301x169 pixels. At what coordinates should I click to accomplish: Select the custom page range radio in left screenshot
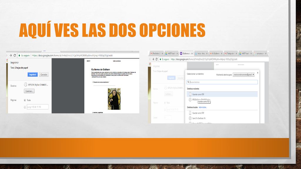[x=25, y=107]
